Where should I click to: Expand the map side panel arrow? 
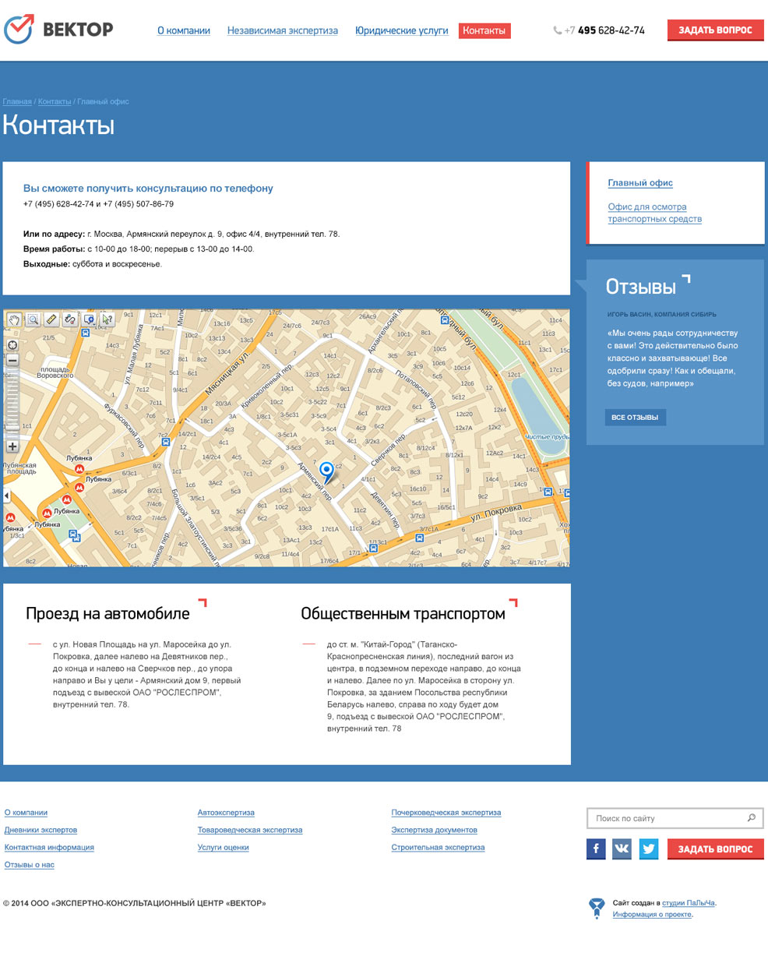tap(7, 496)
